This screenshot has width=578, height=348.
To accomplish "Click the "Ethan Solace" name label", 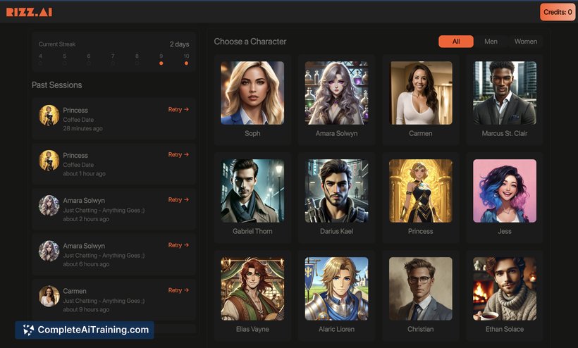I will click(505, 329).
